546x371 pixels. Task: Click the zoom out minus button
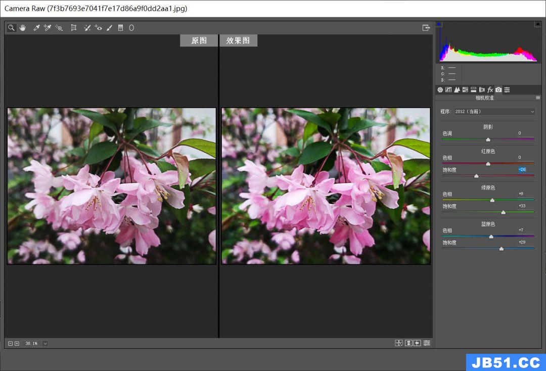[x=10, y=344]
